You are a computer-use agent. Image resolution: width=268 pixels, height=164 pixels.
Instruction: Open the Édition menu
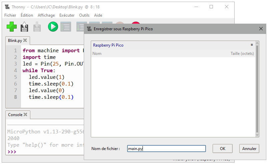tap(27, 15)
